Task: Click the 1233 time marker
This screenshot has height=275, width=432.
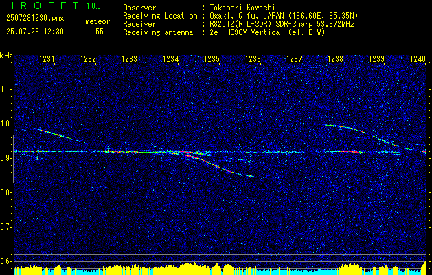Action: [130, 58]
